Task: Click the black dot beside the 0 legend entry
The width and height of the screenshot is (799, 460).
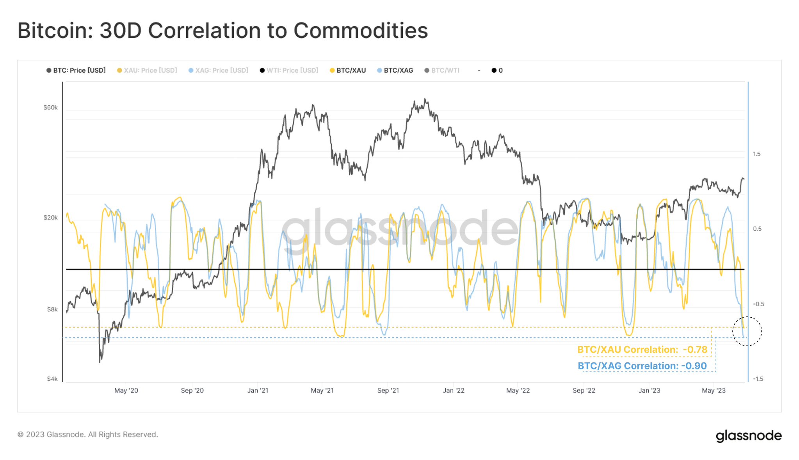Action: tap(494, 71)
